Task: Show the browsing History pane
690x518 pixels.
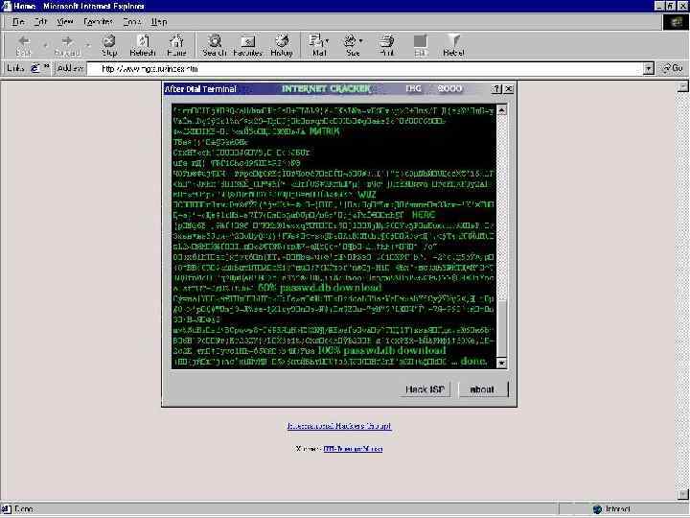Action: click(281, 46)
